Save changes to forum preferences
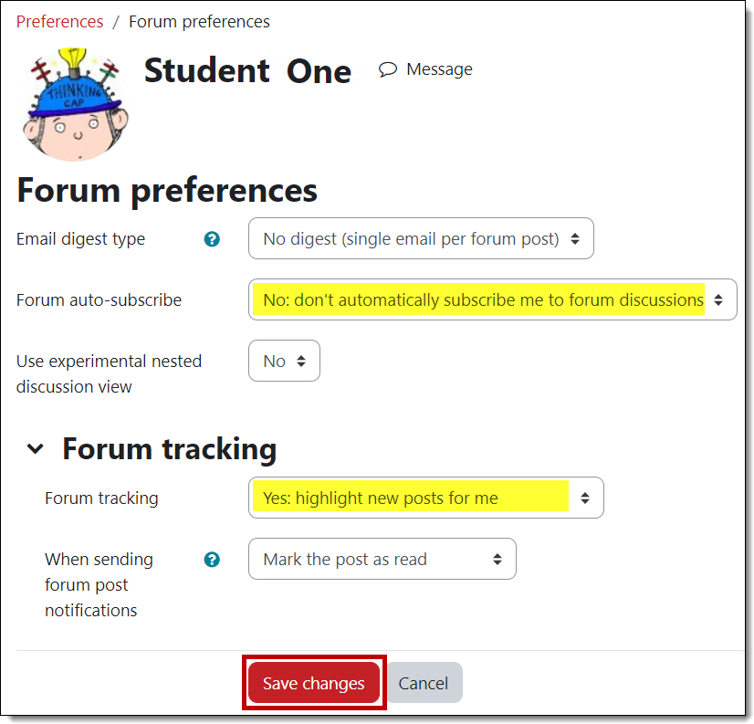This screenshot has width=754, height=724. click(313, 682)
